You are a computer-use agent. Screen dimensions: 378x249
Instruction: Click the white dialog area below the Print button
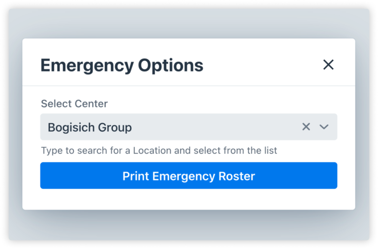tap(189, 199)
